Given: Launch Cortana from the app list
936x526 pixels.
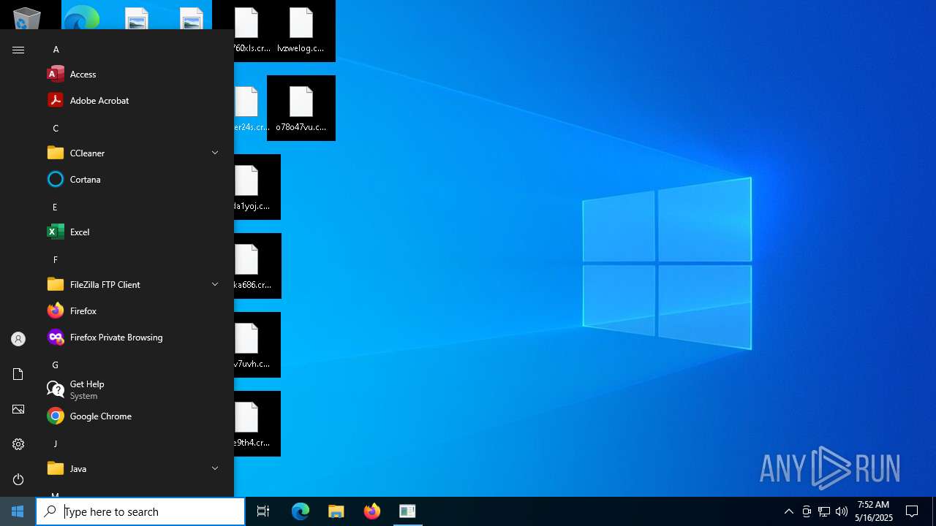Looking at the screenshot, I should 135,180.
